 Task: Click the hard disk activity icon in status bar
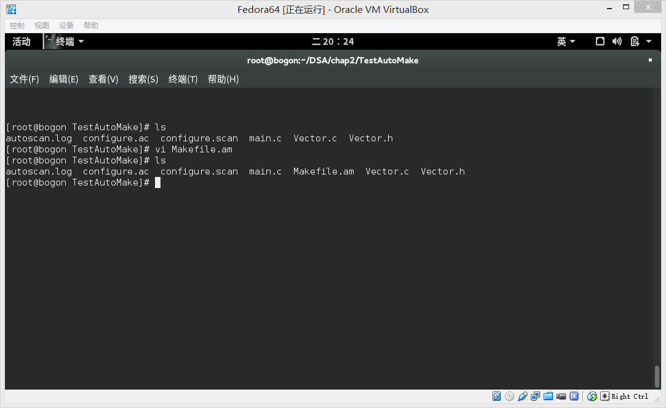point(497,396)
